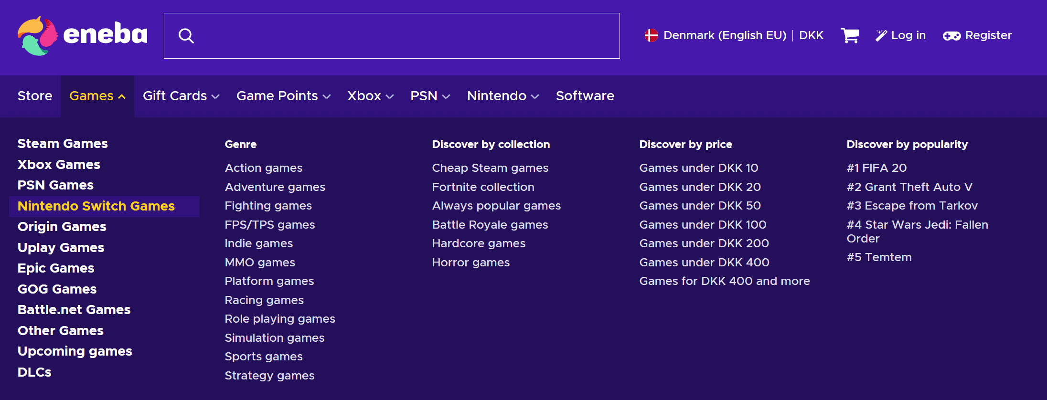The width and height of the screenshot is (1047, 400).
Task: Browse MMO games genre
Action: (260, 263)
